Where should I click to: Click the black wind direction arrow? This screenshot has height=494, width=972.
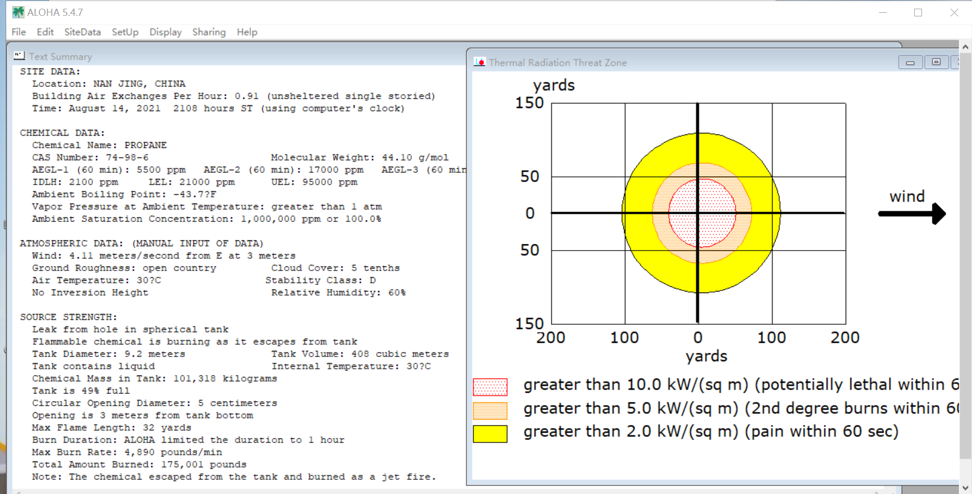(x=912, y=213)
